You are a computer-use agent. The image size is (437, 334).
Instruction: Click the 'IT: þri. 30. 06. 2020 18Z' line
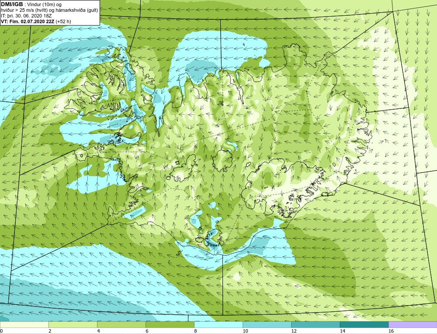click(x=26, y=16)
